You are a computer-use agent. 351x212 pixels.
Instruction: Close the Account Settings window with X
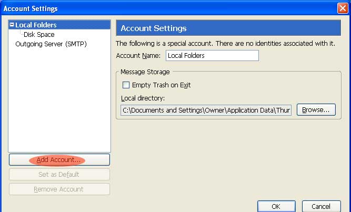(x=342, y=8)
